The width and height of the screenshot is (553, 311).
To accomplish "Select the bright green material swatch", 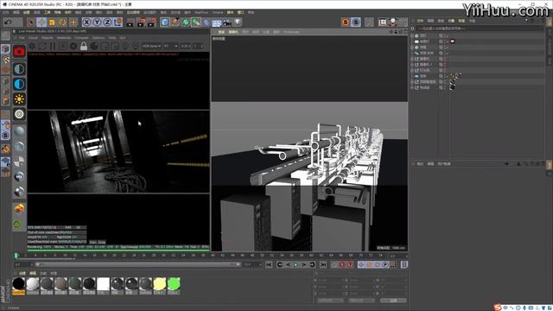I will point(174,286).
